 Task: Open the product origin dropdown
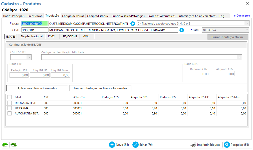(247, 23)
